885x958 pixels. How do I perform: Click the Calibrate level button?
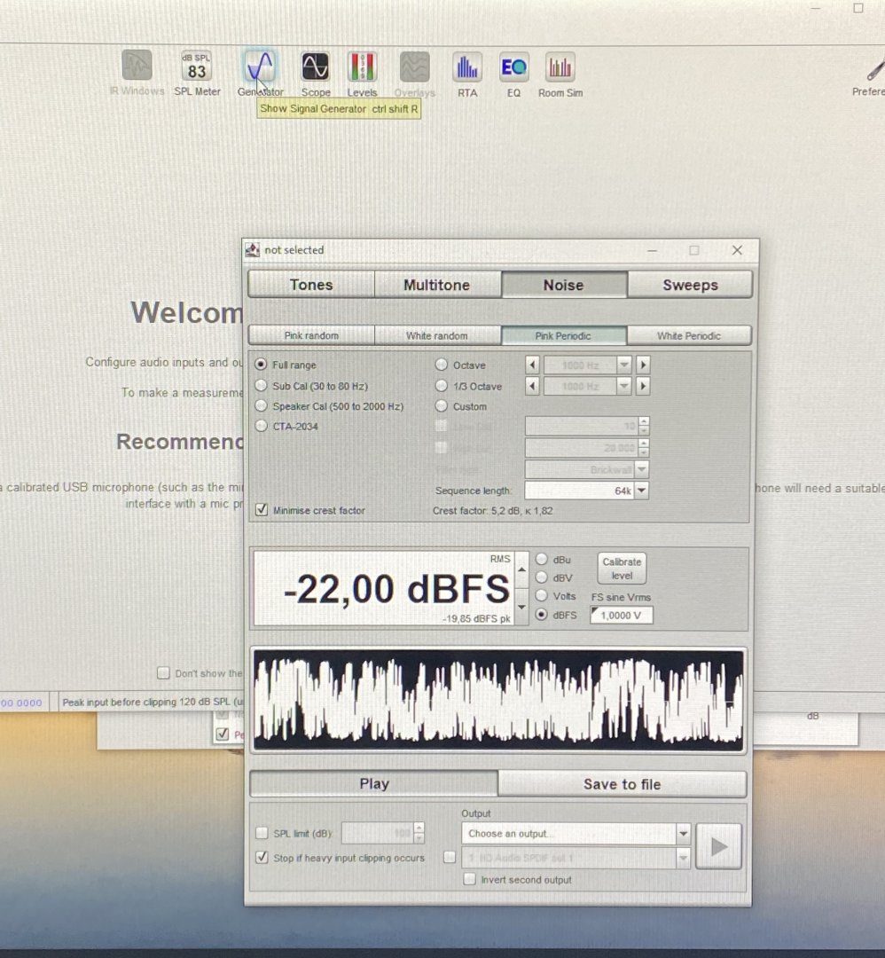click(622, 569)
